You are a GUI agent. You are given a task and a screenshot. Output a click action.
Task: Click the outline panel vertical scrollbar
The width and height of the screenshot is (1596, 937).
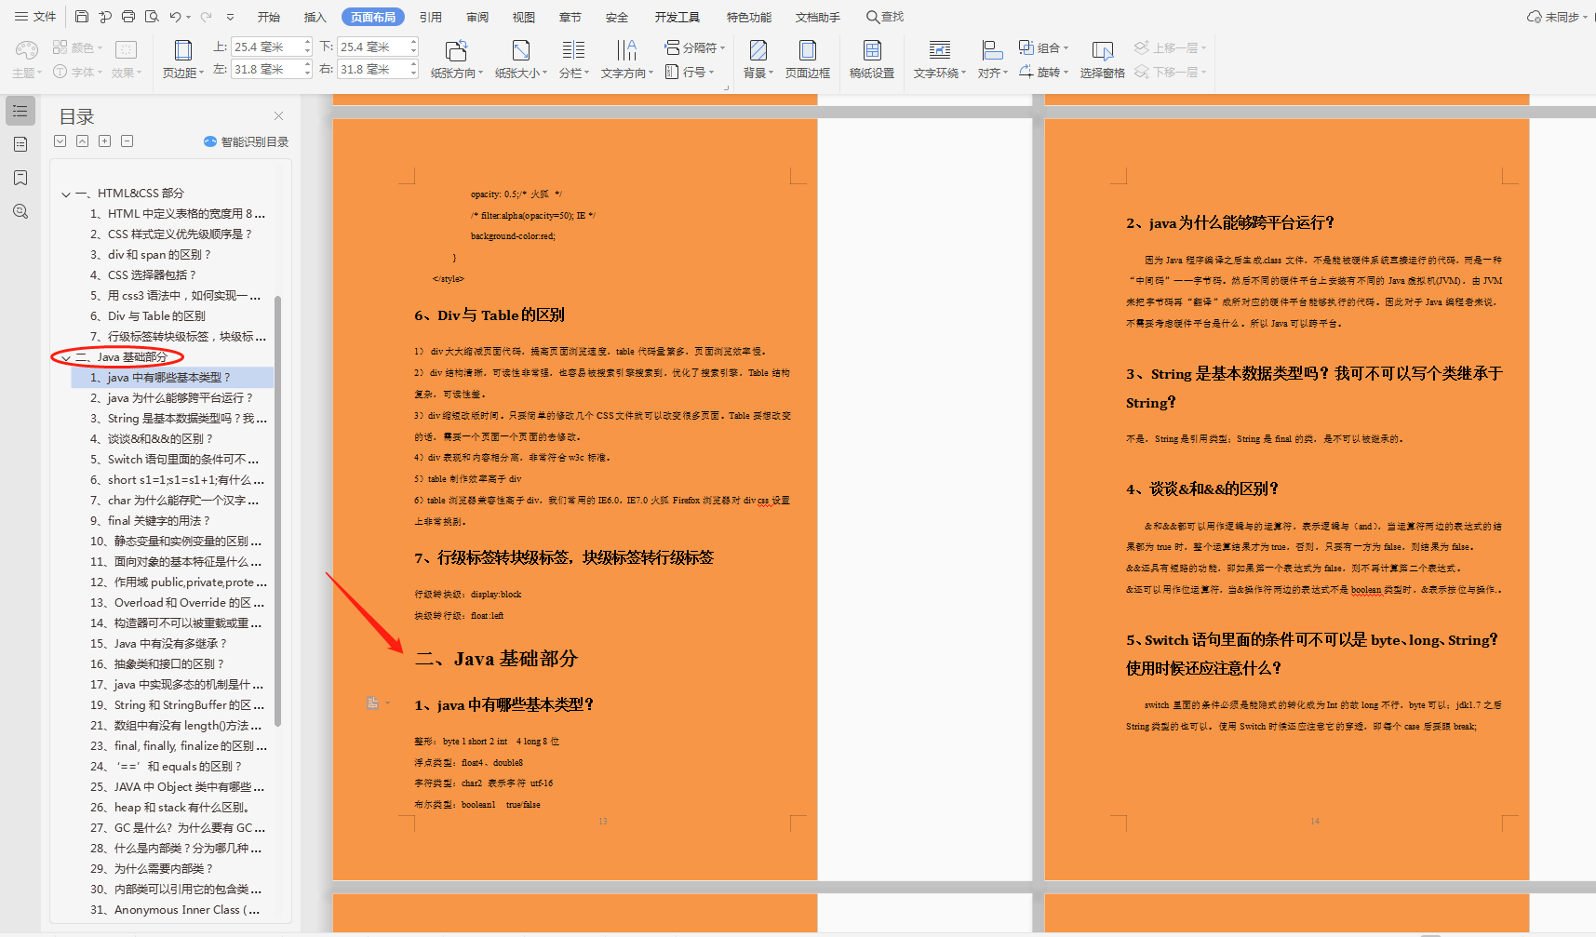(277, 511)
